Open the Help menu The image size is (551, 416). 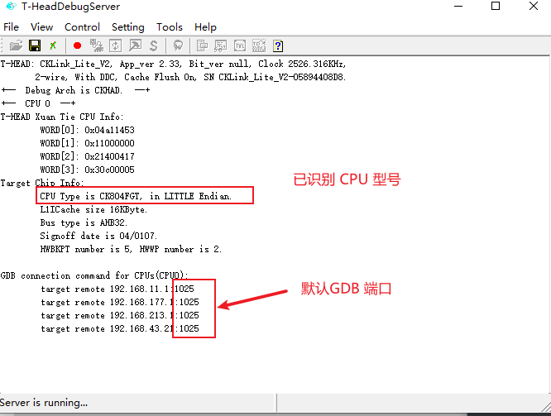click(205, 27)
